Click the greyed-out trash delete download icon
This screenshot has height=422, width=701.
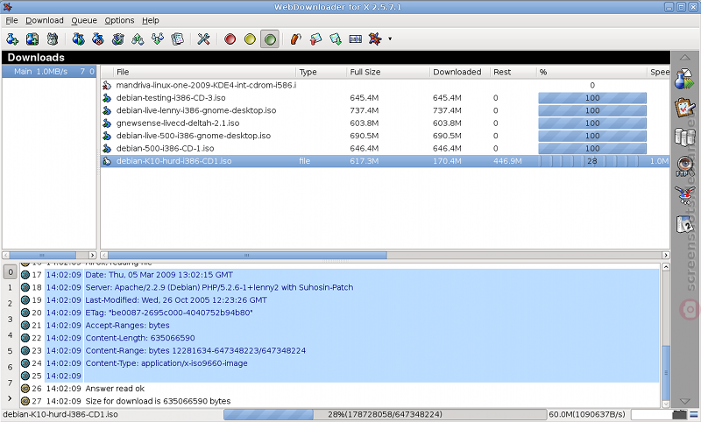[53, 39]
